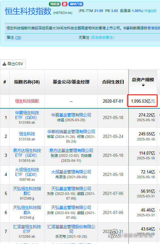Click 合同生效日 column header
Screen dimensions: 160x244
pyautogui.click(x=113, y=82)
